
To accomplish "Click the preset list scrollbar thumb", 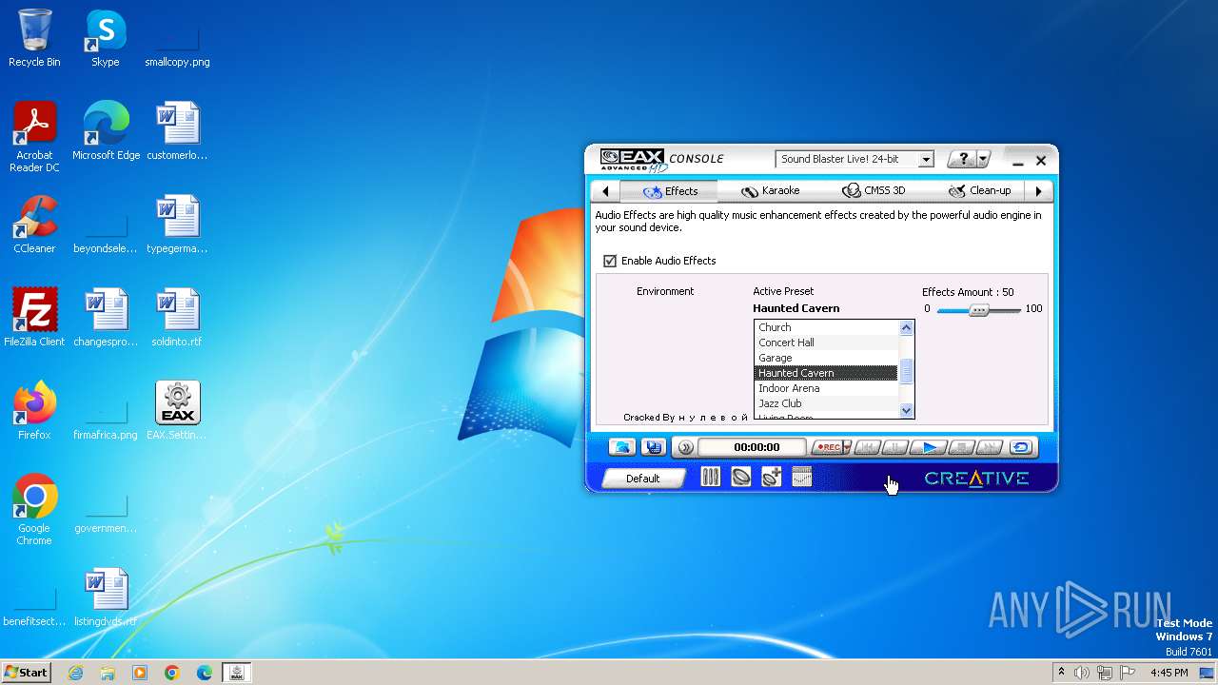I will pos(906,371).
